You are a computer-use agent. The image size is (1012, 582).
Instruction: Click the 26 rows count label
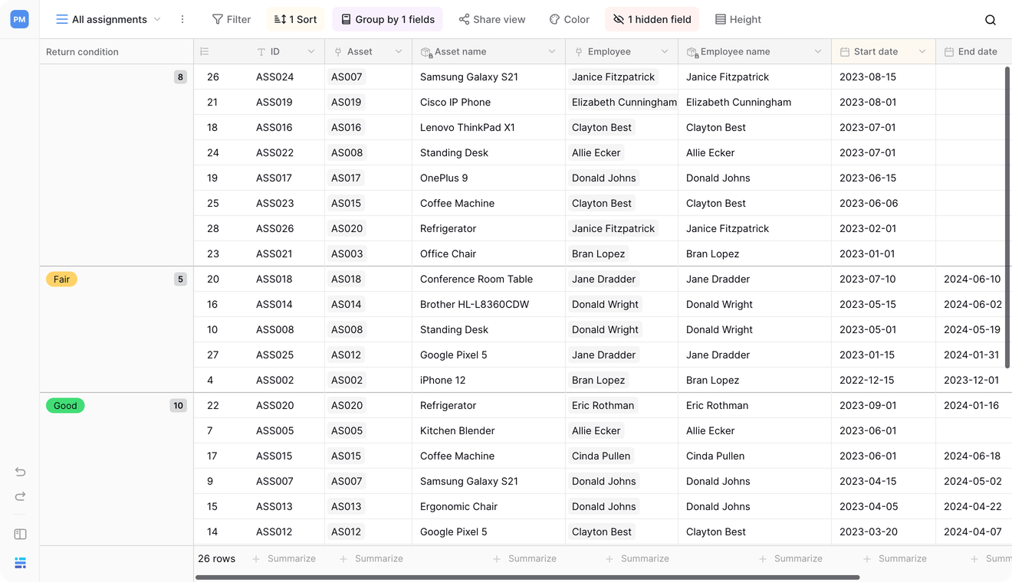point(217,558)
